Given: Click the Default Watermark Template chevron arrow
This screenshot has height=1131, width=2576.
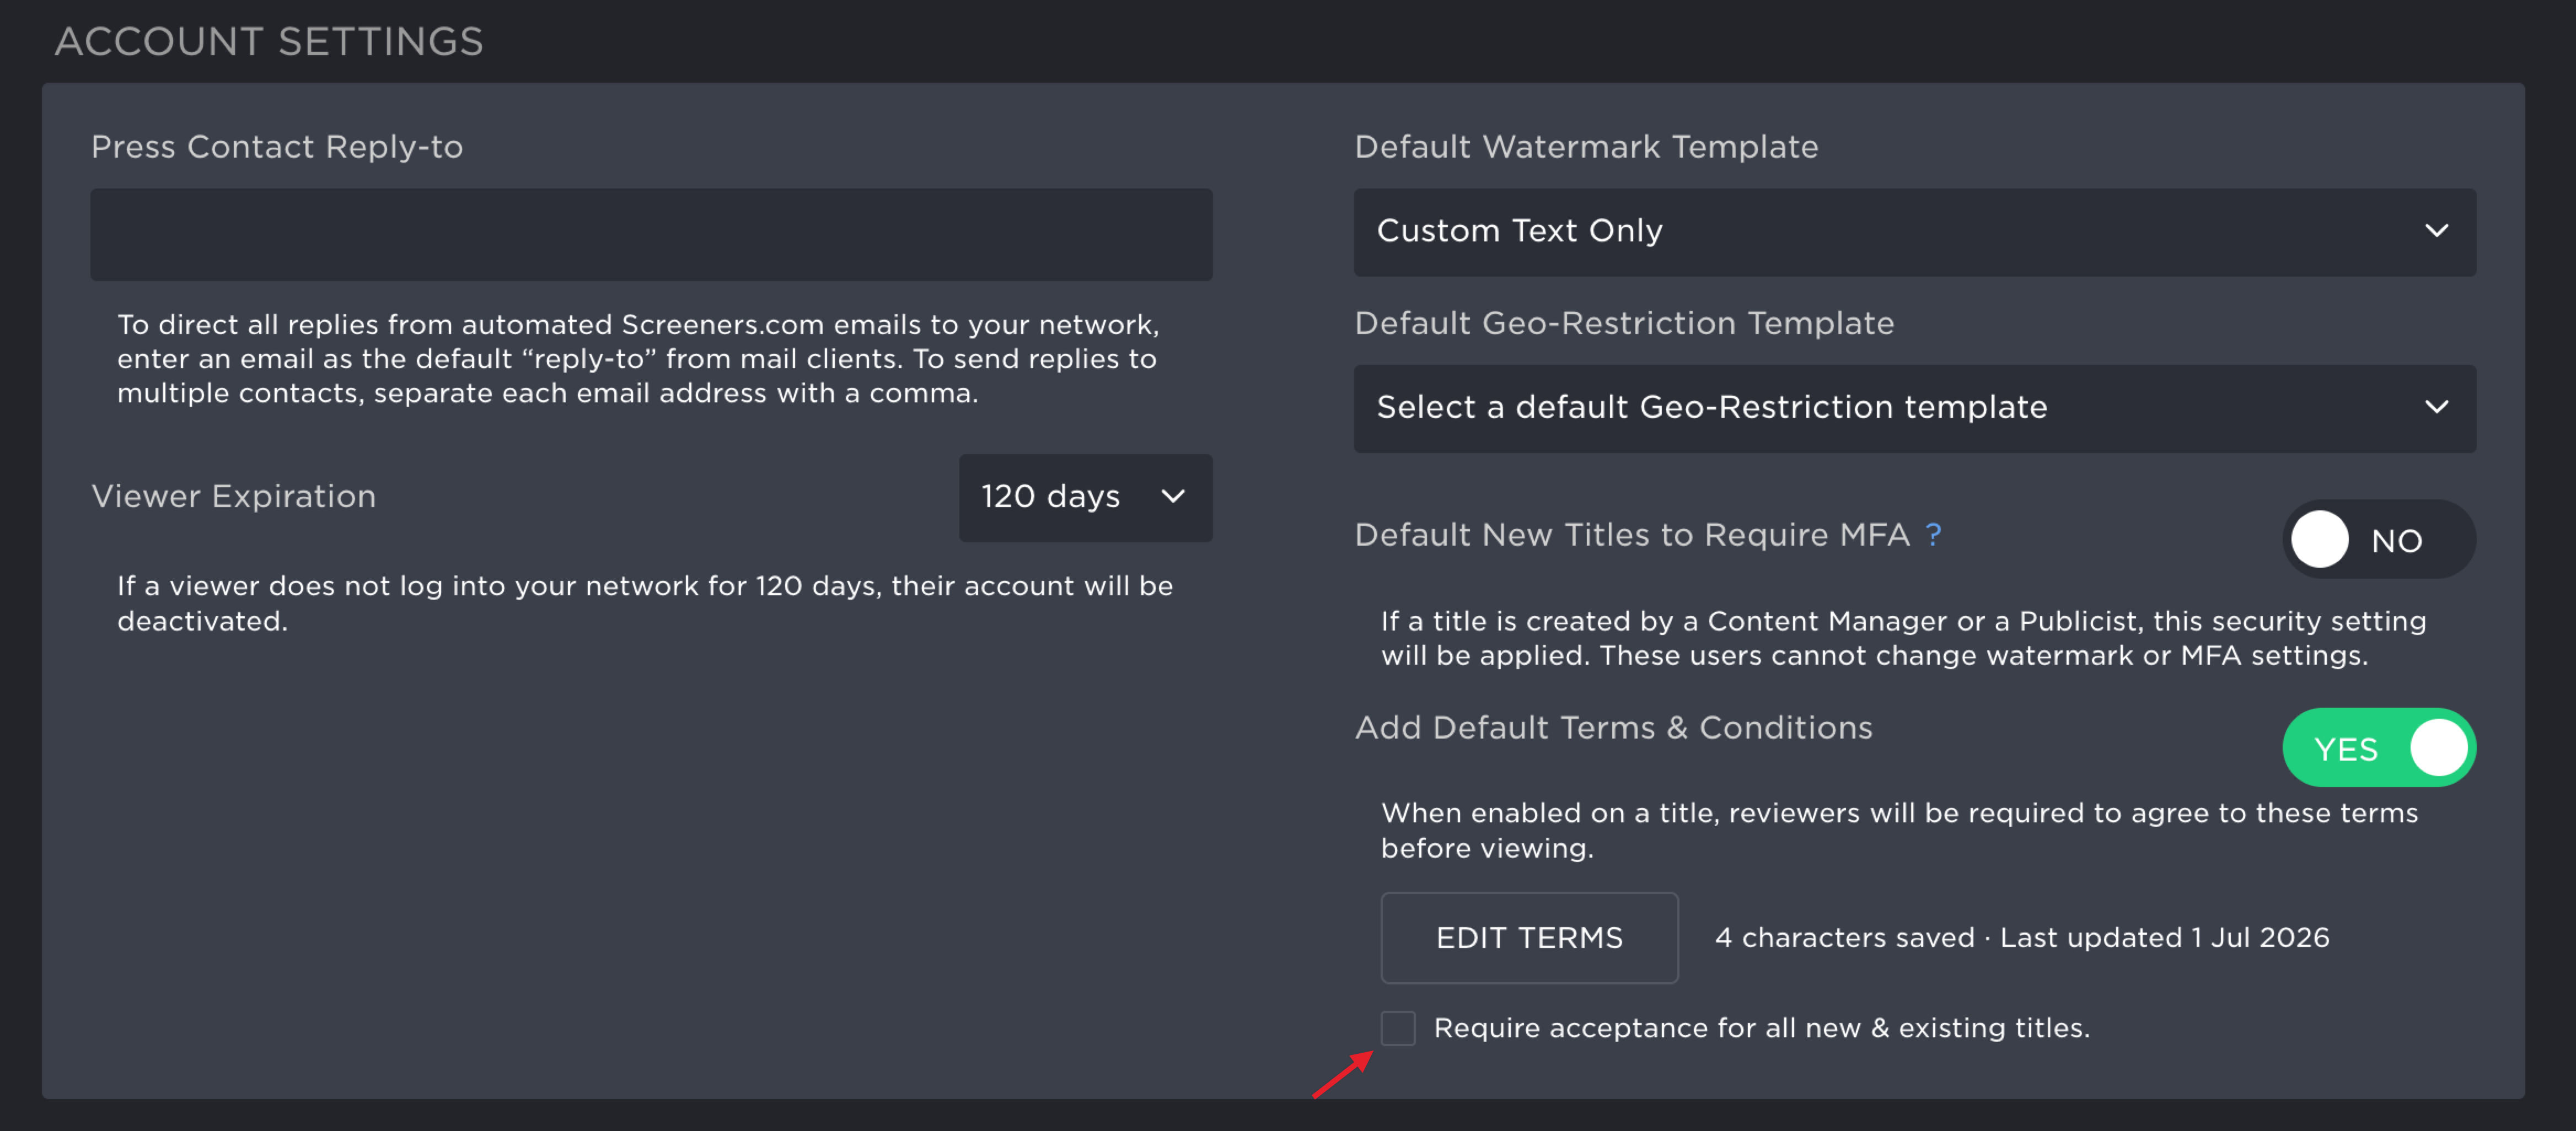Looking at the screenshot, I should (x=2436, y=231).
